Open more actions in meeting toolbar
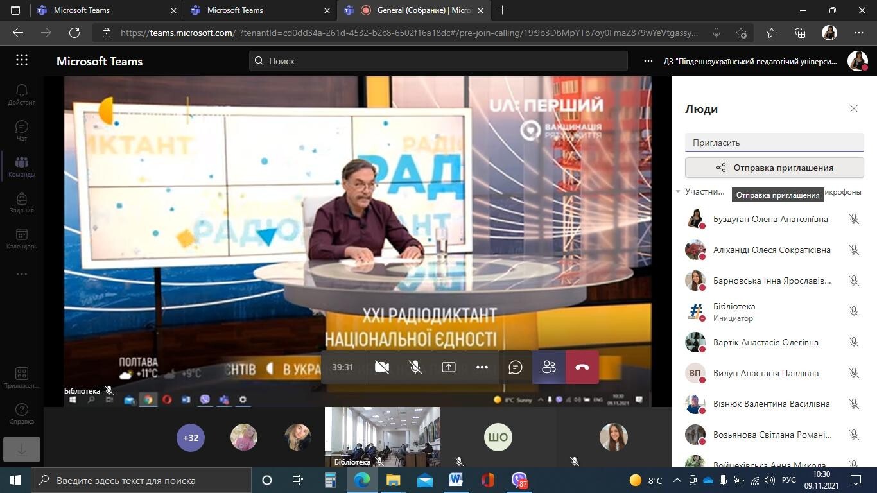The width and height of the screenshot is (877, 493). pyautogui.click(x=482, y=367)
